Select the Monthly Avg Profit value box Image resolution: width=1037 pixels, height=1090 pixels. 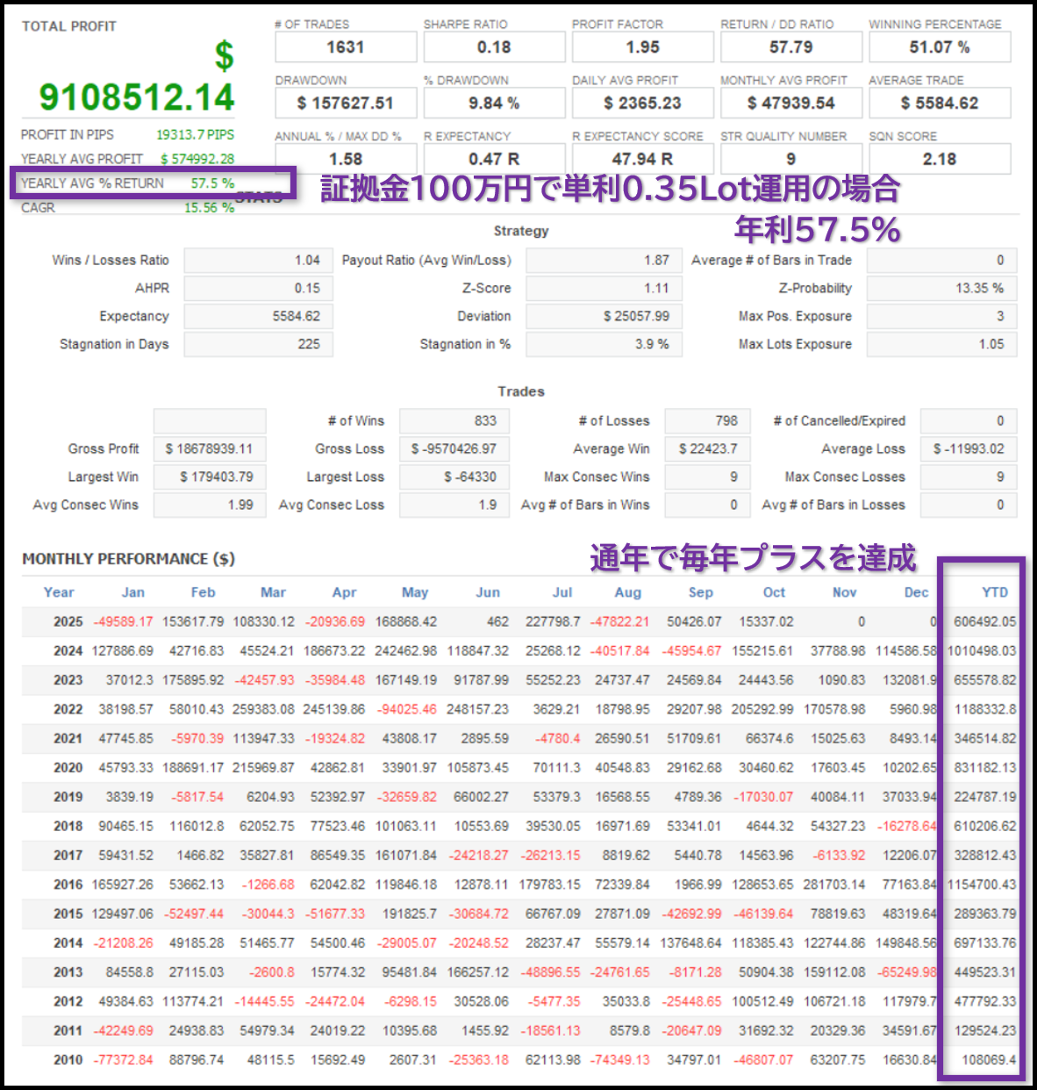point(790,104)
